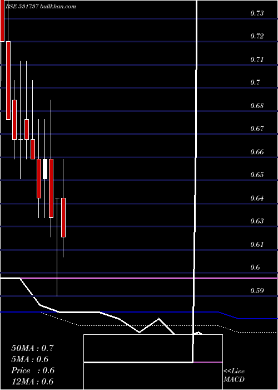Image resolution: width=278 pixels, height=390 pixels.
Task: Select the 0.64 price axis label
Action: click(257, 198)
